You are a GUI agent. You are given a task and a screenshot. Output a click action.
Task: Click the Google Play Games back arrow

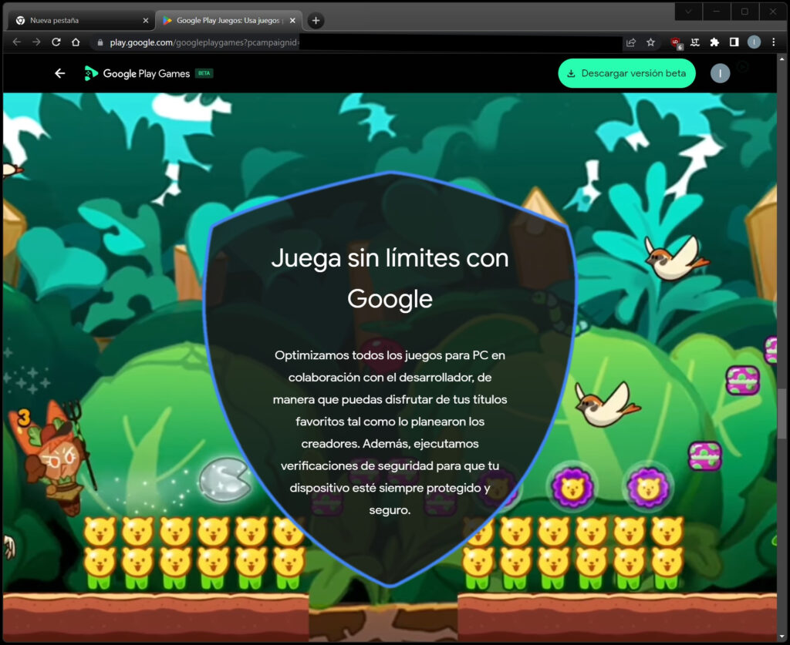click(x=60, y=73)
